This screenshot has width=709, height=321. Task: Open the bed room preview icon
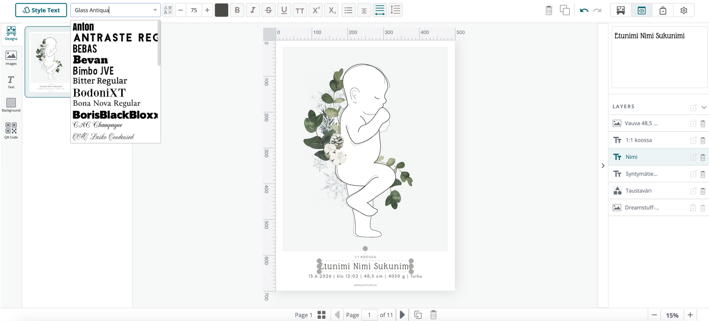pos(621,10)
